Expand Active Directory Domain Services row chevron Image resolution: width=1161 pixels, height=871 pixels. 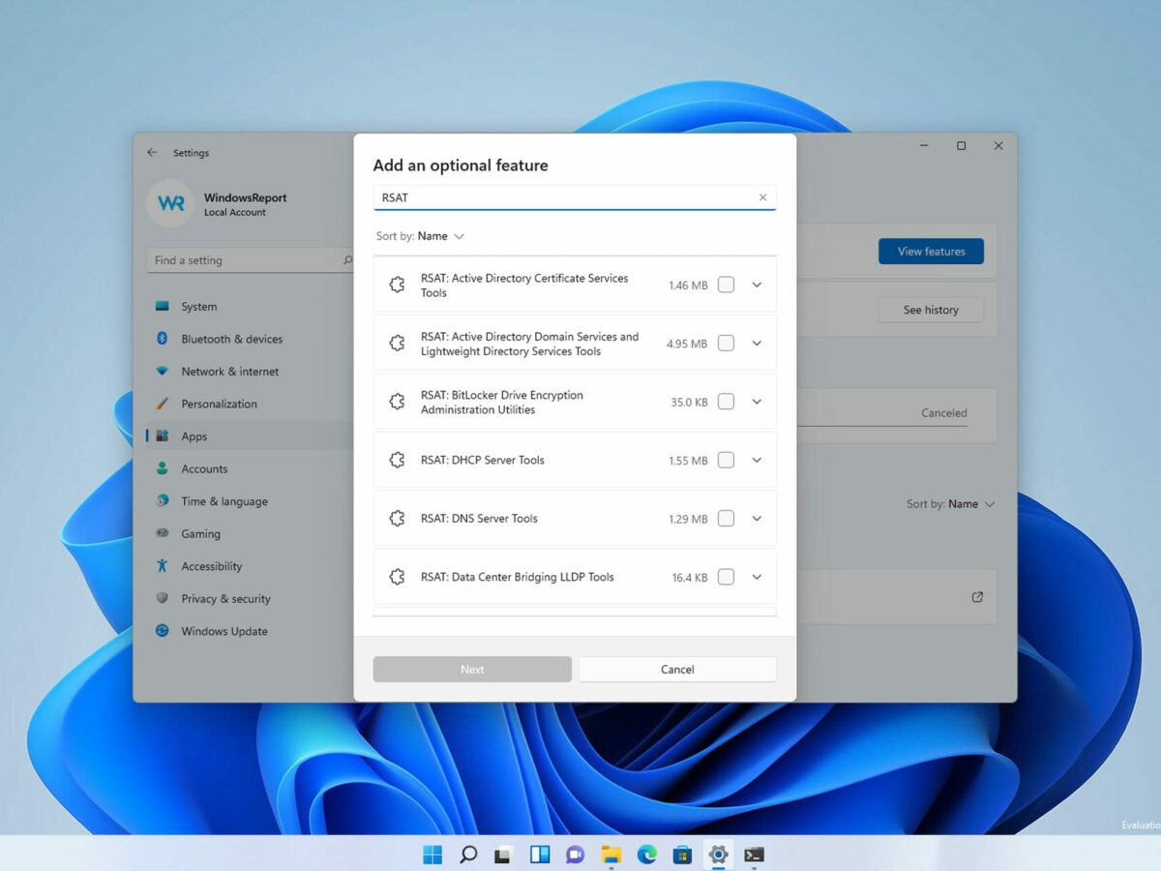[x=757, y=343]
